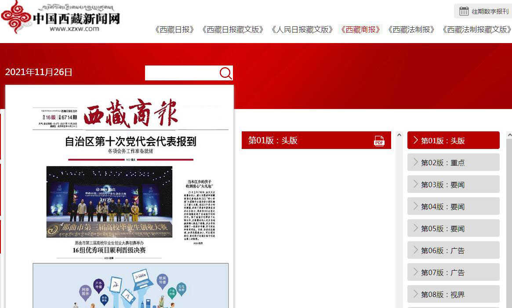Image resolution: width=512 pixels, height=308 pixels.
Task: Open headline 自治区第十次党代会代表报到 article
Action: pyautogui.click(x=131, y=141)
